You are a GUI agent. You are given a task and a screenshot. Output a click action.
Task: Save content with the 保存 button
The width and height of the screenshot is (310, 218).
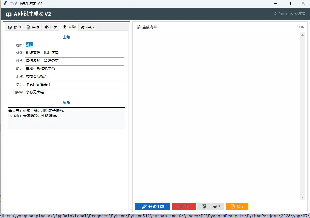coord(237,207)
